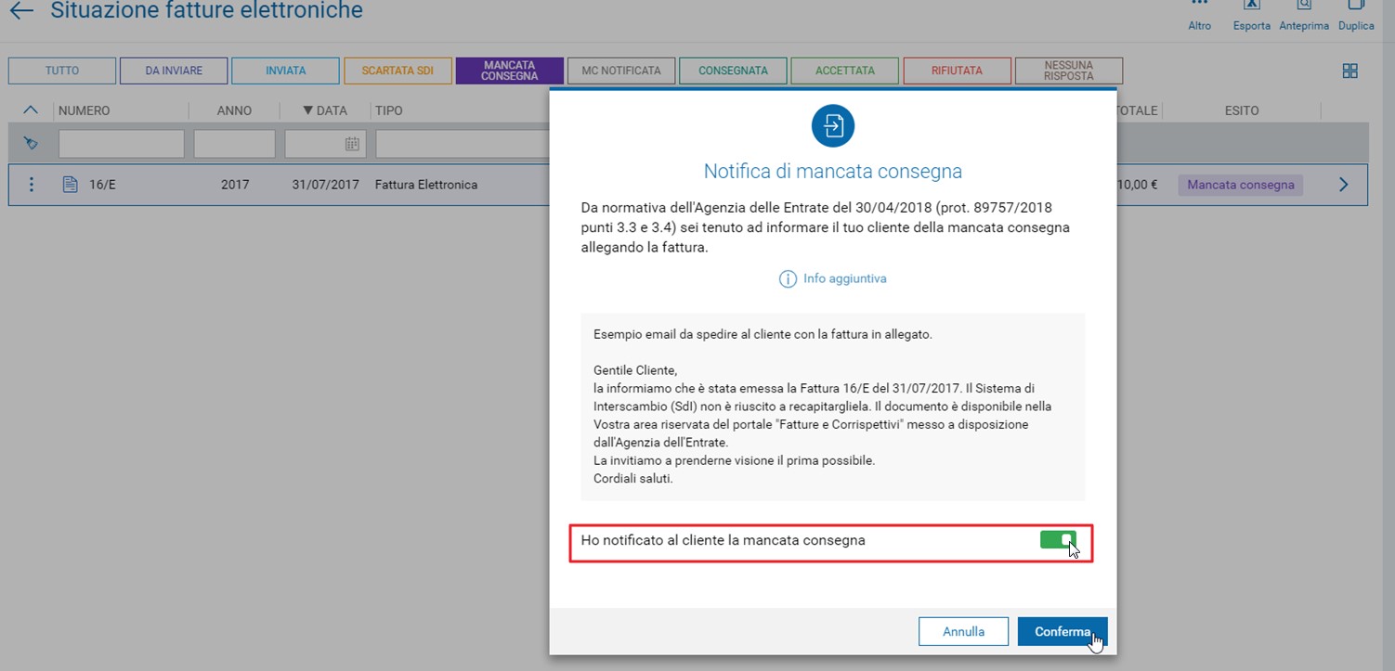Select the CONSEGNATA filter tab
The width and height of the screenshot is (1395, 671).
pyautogui.click(x=734, y=71)
